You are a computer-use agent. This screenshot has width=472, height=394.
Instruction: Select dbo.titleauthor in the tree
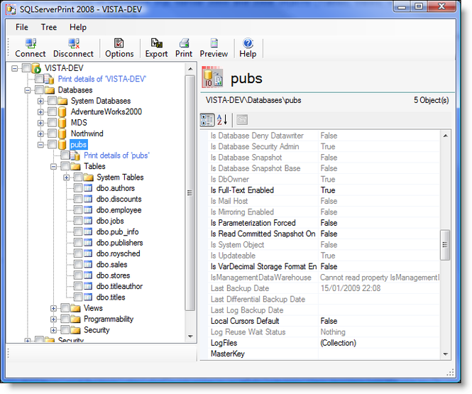point(119,286)
